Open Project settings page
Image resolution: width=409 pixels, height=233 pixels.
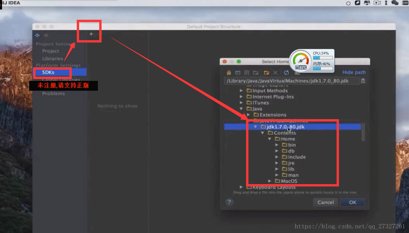[x=51, y=51]
